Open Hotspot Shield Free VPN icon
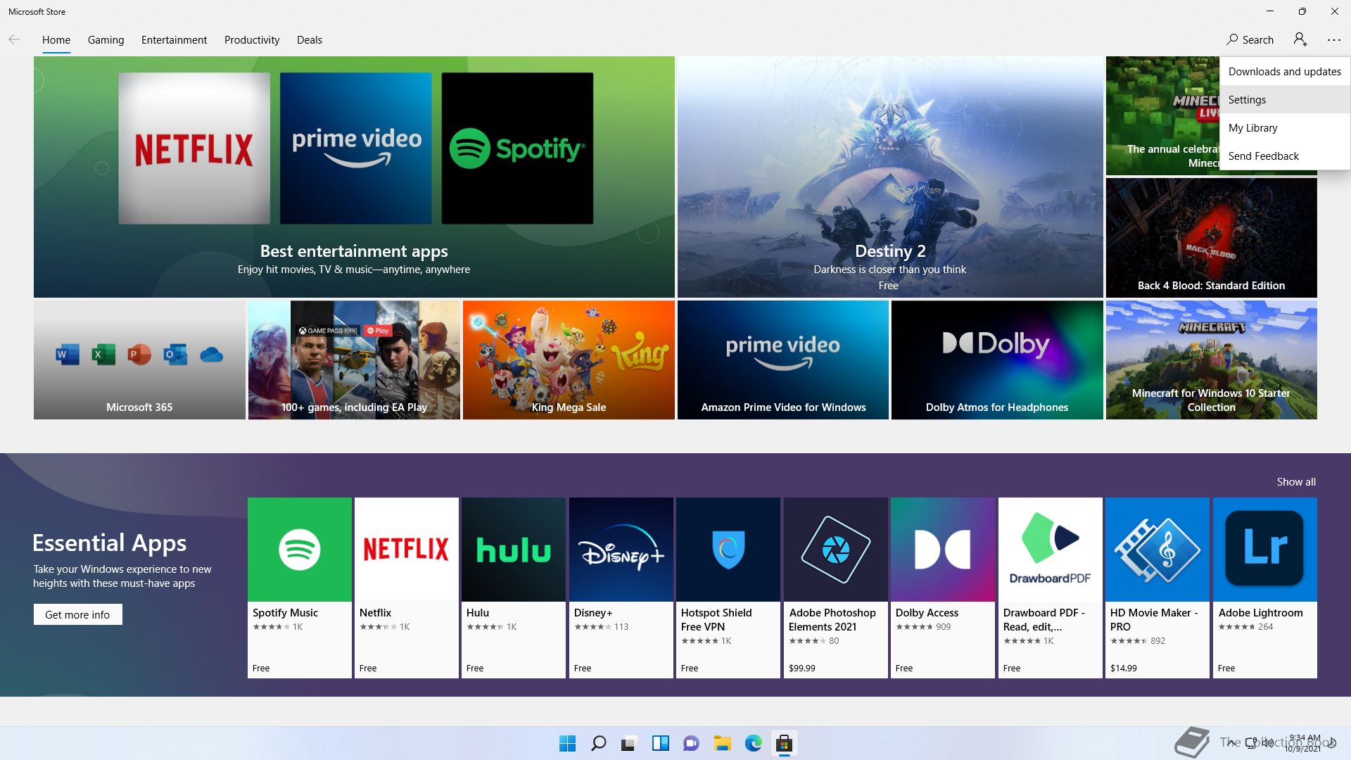The height and width of the screenshot is (760, 1351). coord(728,550)
